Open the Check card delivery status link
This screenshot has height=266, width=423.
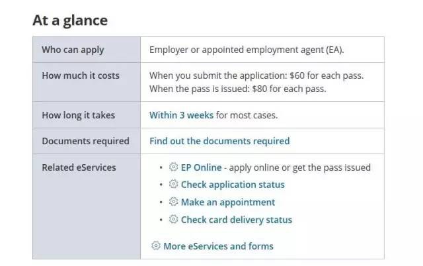click(236, 220)
